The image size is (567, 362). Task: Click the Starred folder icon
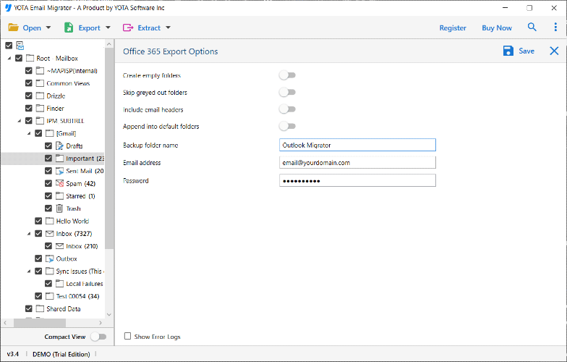[x=59, y=195]
